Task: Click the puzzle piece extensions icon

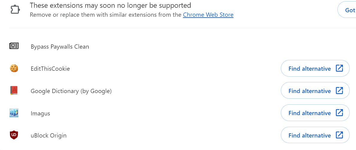Action: 15,10
